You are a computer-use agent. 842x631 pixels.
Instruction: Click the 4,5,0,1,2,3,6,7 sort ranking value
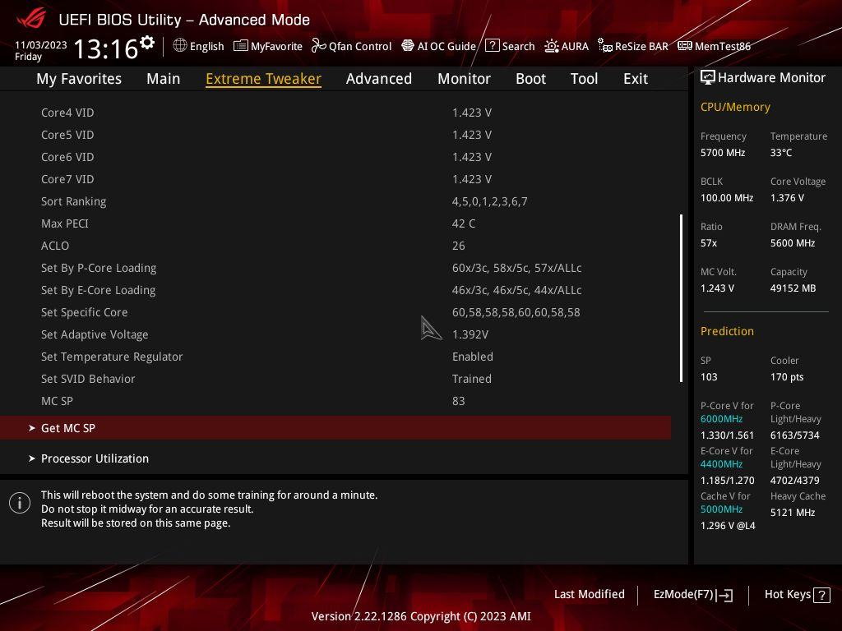point(490,201)
